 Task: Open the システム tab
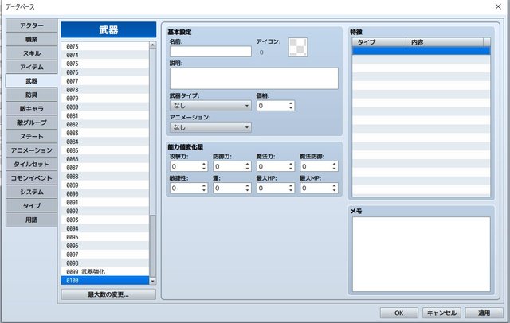pyautogui.click(x=32, y=193)
